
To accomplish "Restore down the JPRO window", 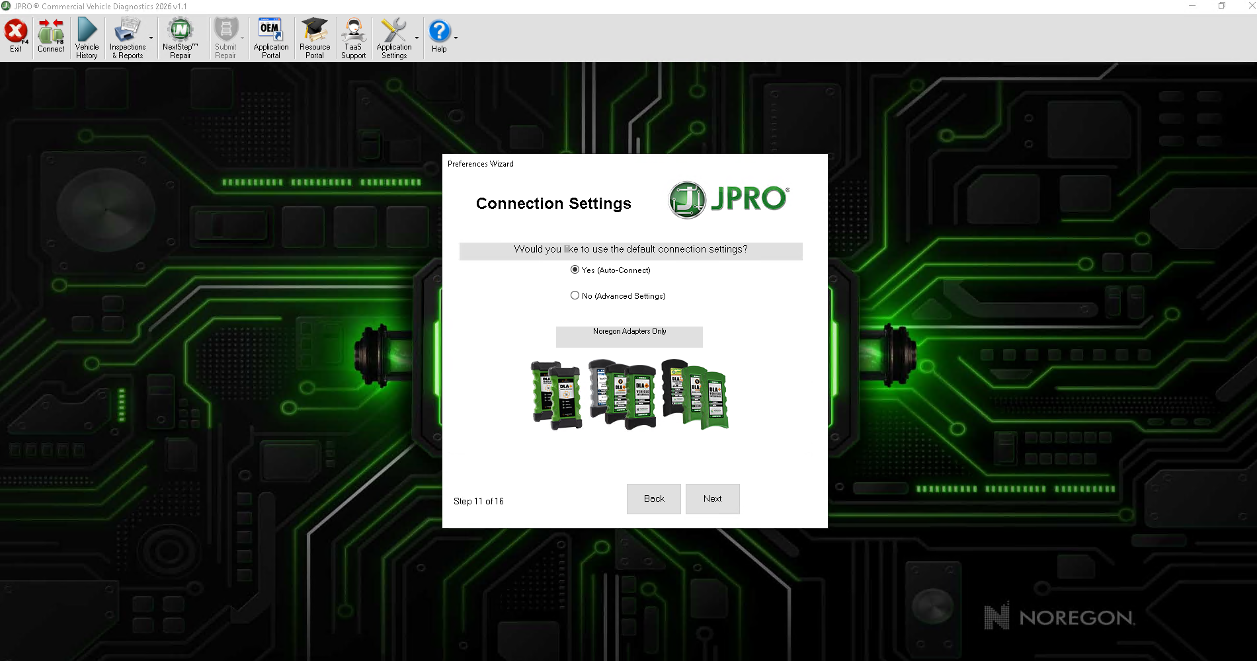I will coord(1222,6).
